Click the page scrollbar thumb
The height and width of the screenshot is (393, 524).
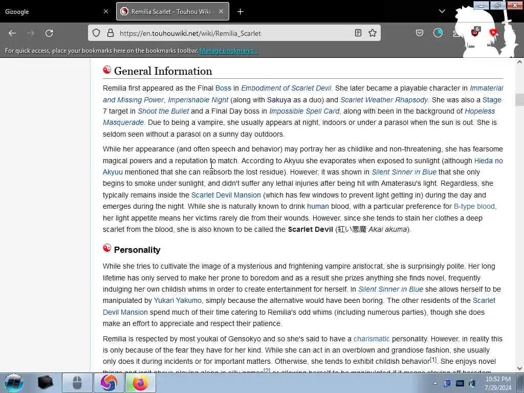(519, 100)
